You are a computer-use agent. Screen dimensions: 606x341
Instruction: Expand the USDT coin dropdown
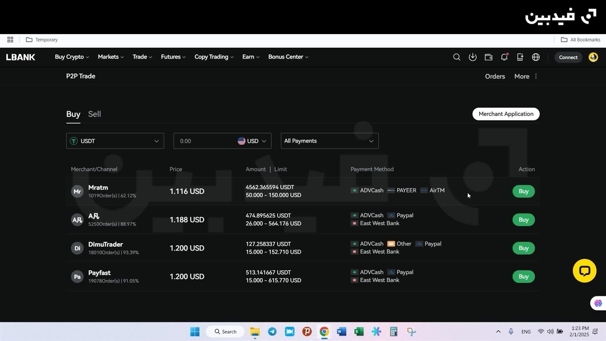pos(115,141)
